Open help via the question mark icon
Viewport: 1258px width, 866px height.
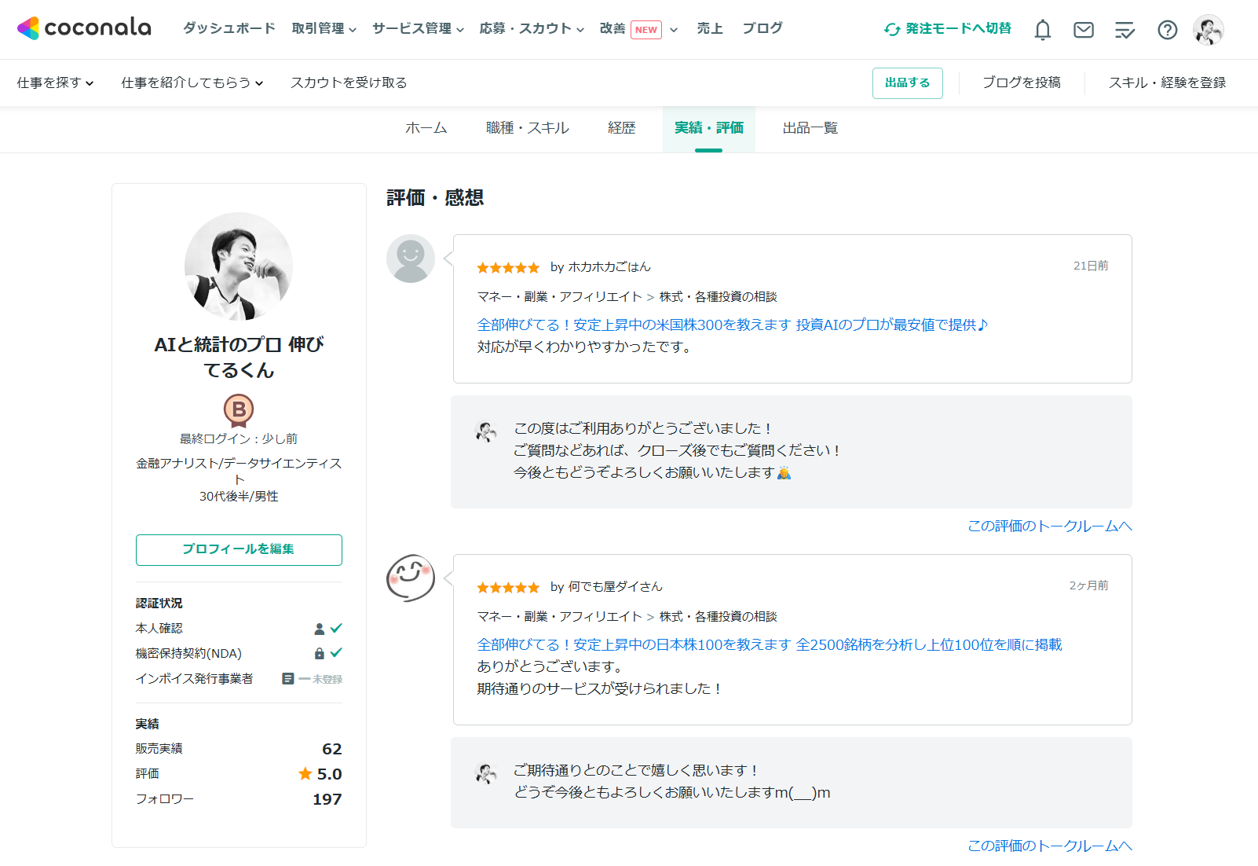point(1168,29)
